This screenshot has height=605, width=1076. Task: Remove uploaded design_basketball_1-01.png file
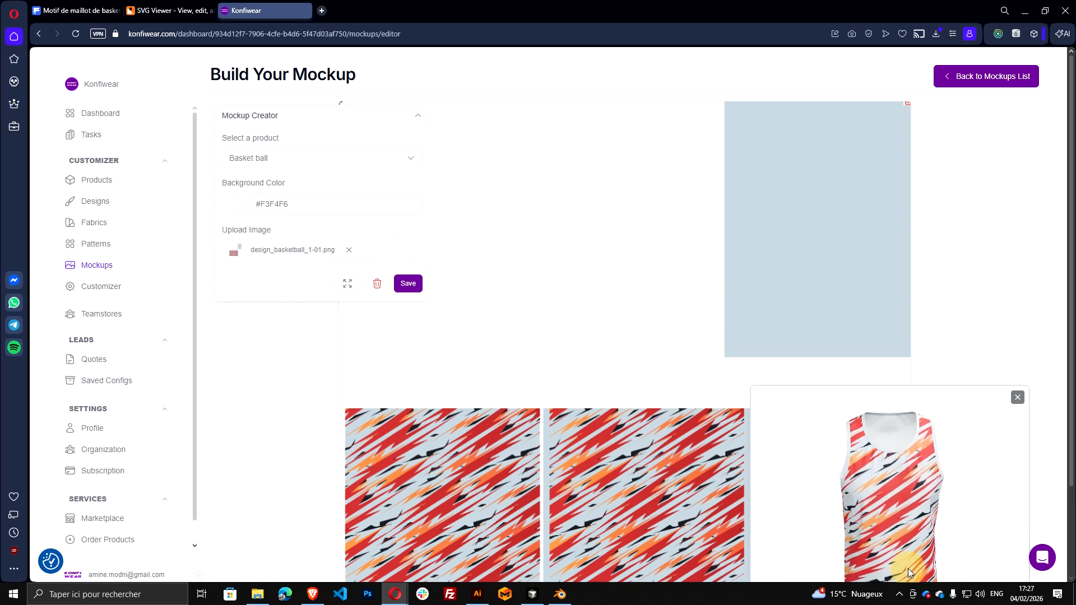[x=349, y=250]
